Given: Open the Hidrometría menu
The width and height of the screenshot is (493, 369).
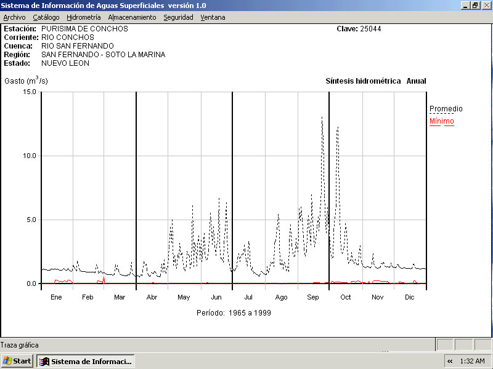Looking at the screenshot, I should tap(83, 17).
